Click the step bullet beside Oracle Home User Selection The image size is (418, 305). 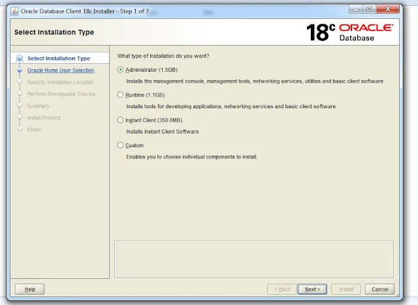point(20,70)
